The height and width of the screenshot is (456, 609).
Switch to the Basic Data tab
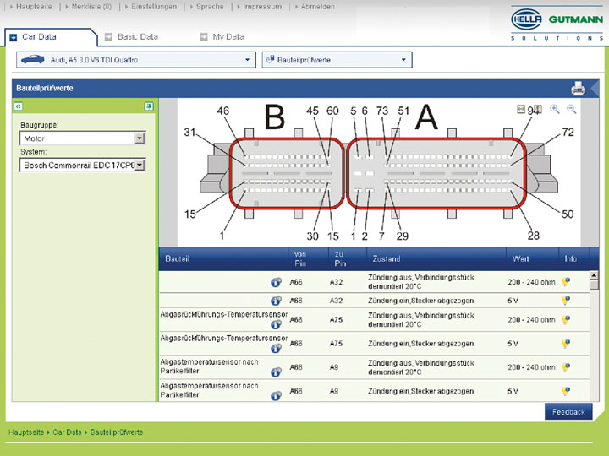pos(136,37)
